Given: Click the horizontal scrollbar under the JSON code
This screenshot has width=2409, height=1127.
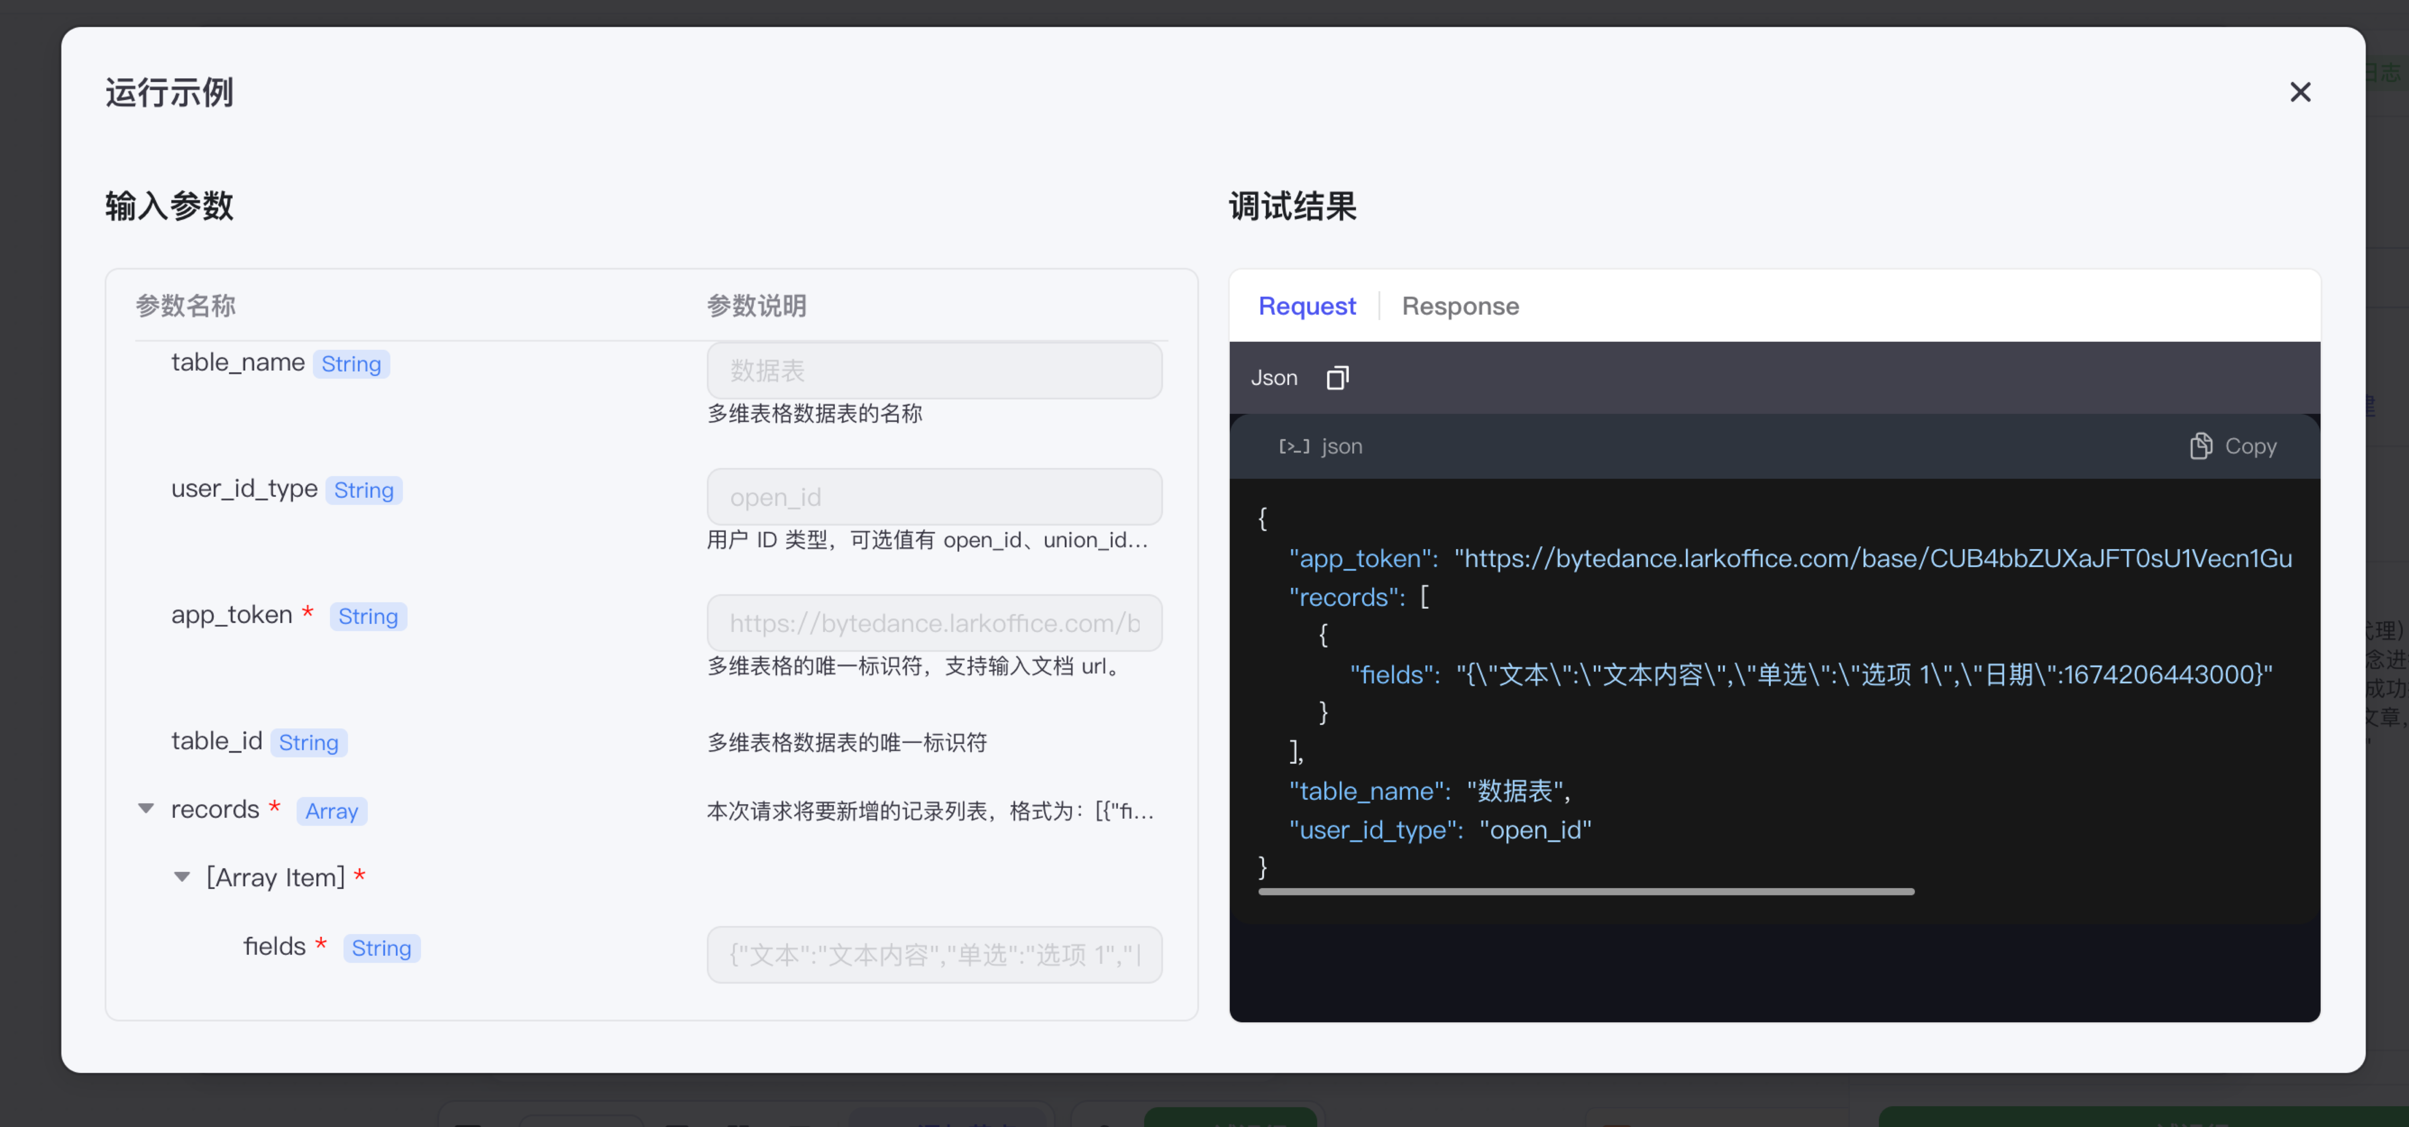Looking at the screenshot, I should (1585, 891).
